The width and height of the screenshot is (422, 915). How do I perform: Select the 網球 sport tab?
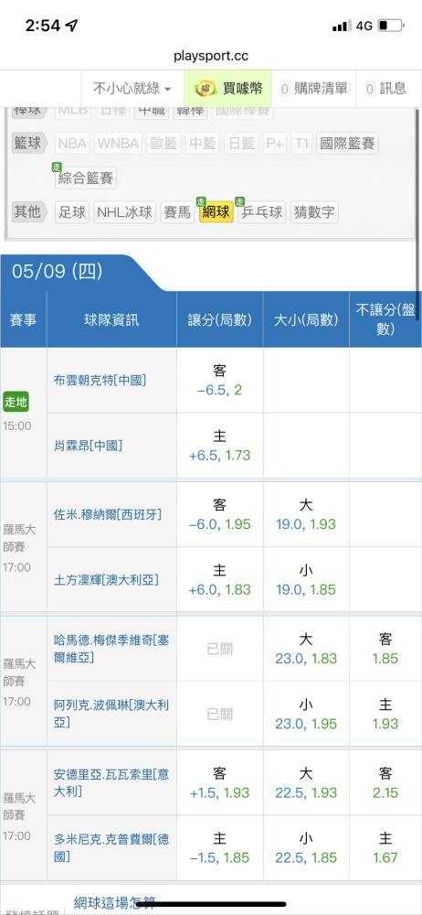click(215, 212)
